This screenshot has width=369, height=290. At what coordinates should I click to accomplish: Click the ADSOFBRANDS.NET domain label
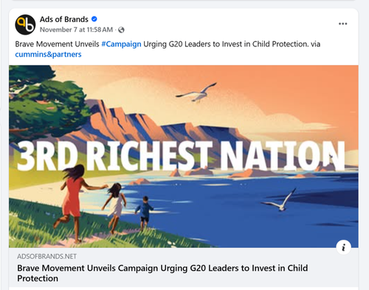(46, 257)
